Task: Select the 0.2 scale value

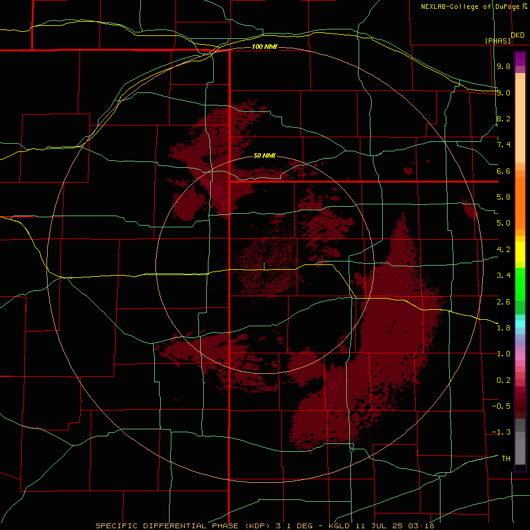Action: click(503, 380)
